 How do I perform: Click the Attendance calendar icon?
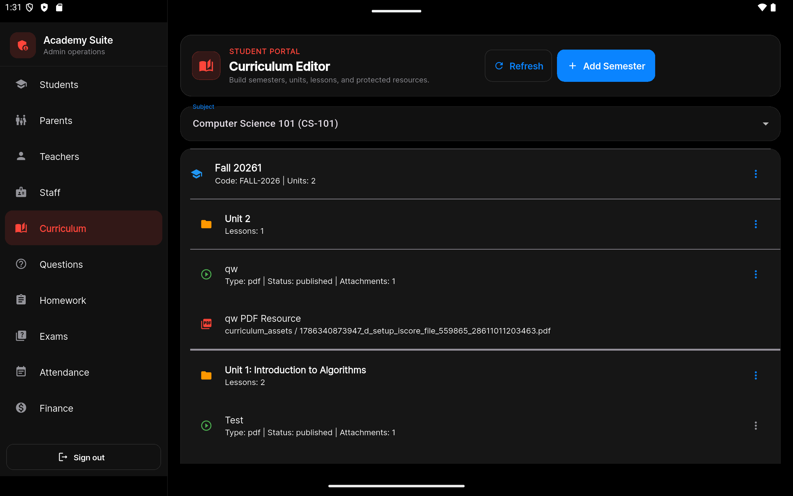tap(21, 372)
